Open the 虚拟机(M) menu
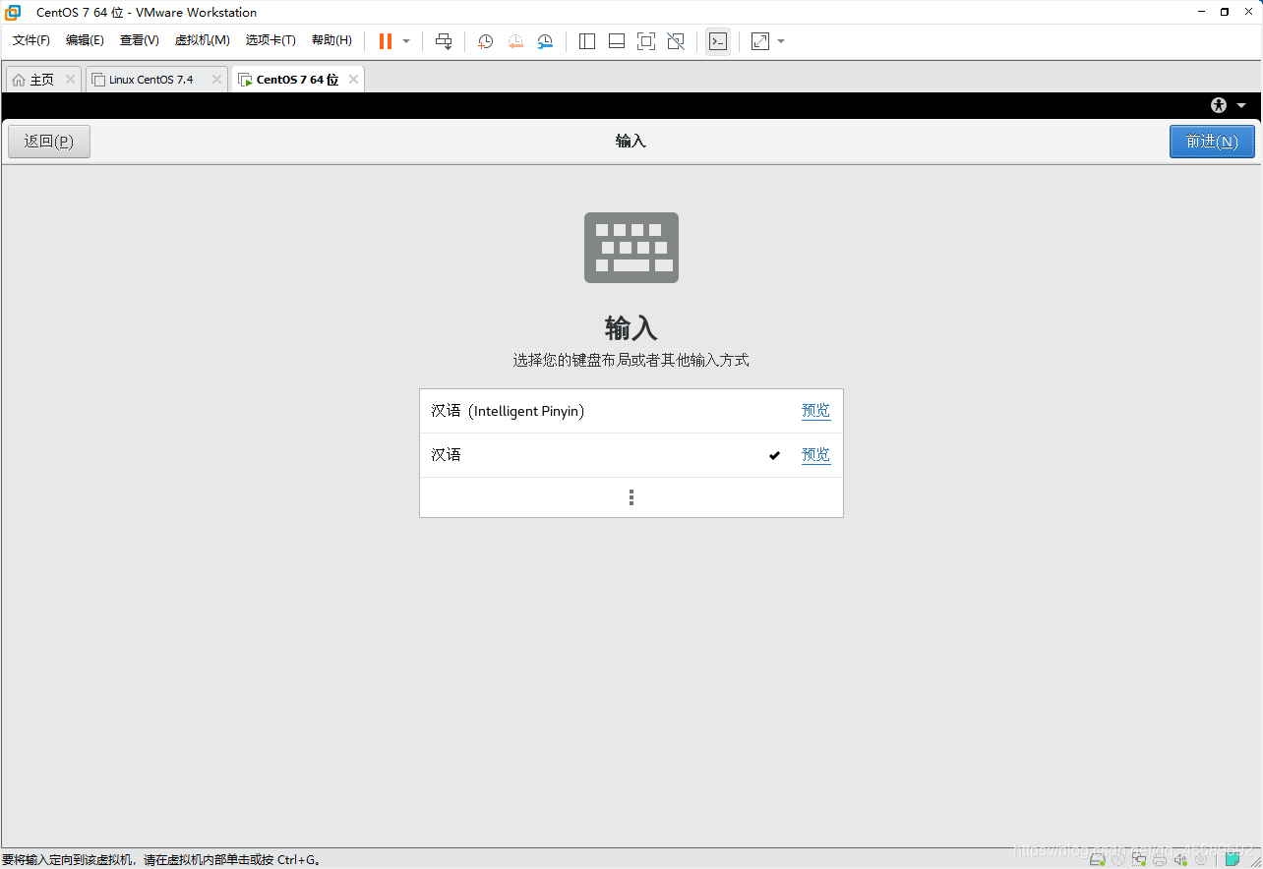Viewport: 1263px width, 869px height. (x=202, y=40)
